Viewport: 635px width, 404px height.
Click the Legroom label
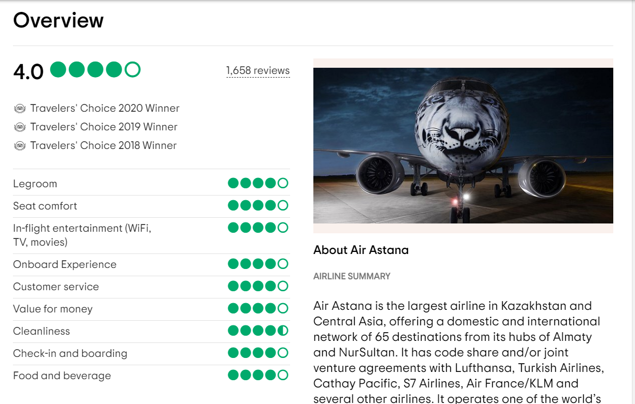click(x=35, y=184)
